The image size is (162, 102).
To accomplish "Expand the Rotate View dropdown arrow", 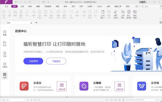I will 53,18.
